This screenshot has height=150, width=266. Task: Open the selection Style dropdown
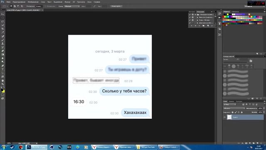[72, 6]
